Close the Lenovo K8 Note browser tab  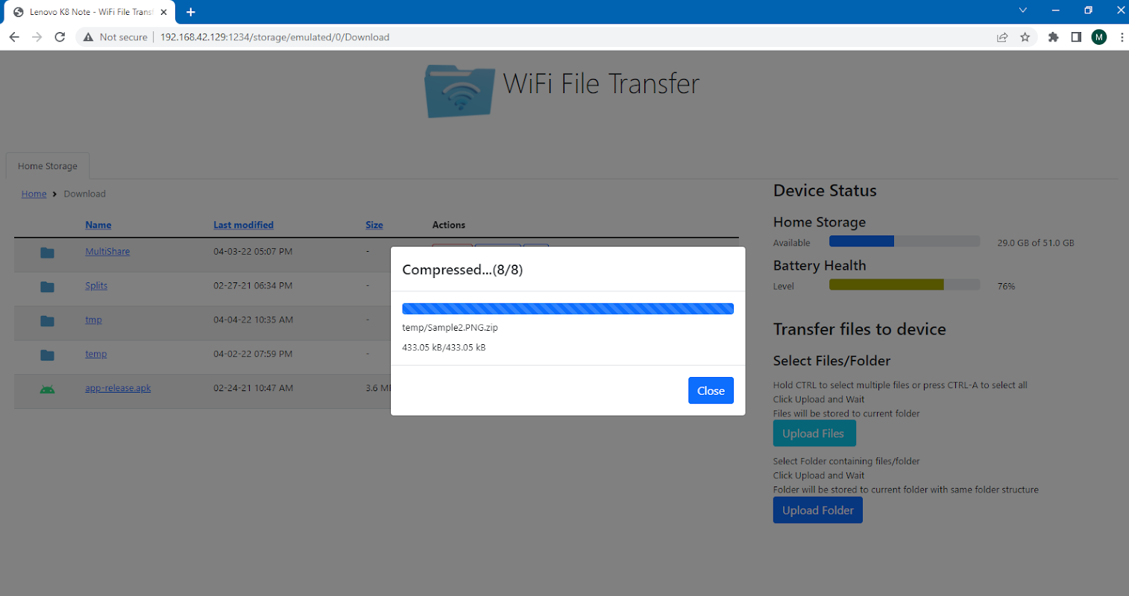tap(163, 12)
